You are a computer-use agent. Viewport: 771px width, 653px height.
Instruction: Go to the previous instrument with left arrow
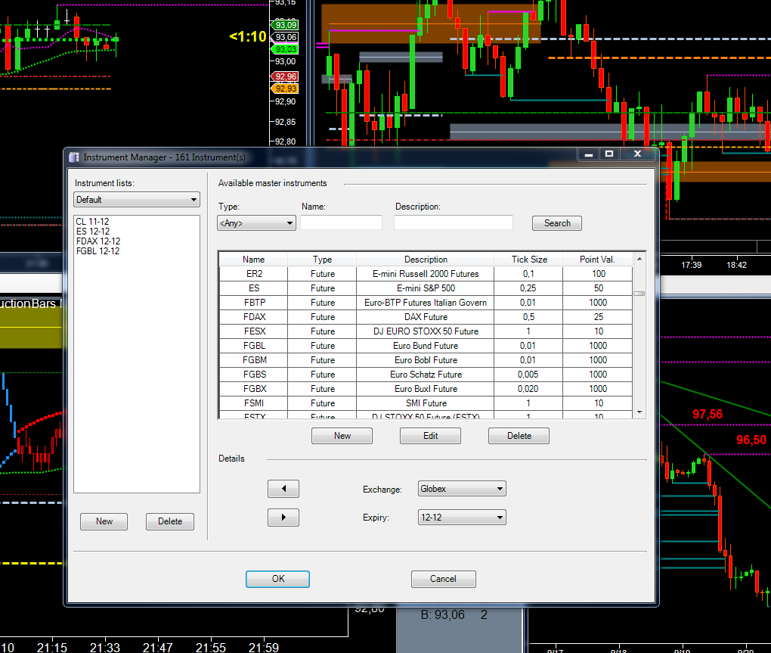coord(283,489)
